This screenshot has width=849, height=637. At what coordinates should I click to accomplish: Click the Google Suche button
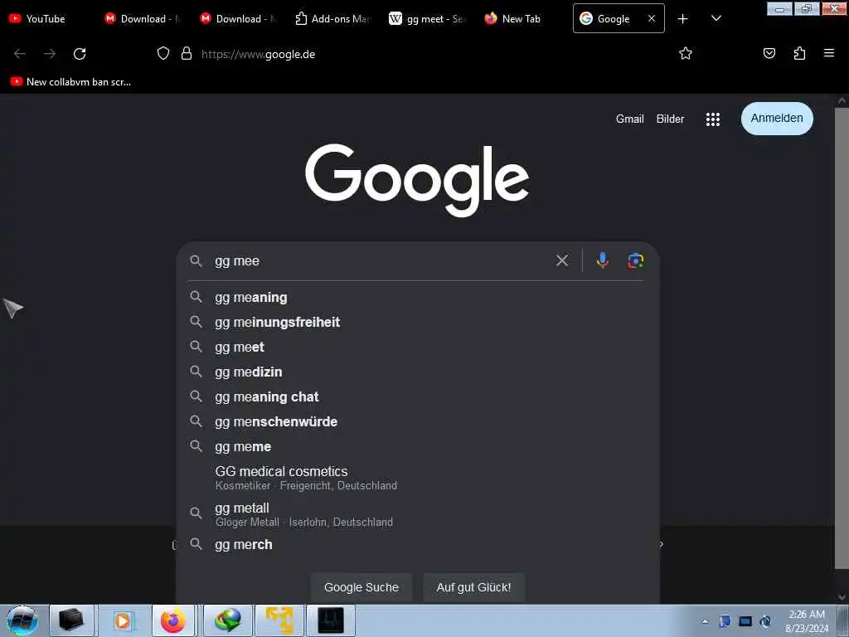361,587
